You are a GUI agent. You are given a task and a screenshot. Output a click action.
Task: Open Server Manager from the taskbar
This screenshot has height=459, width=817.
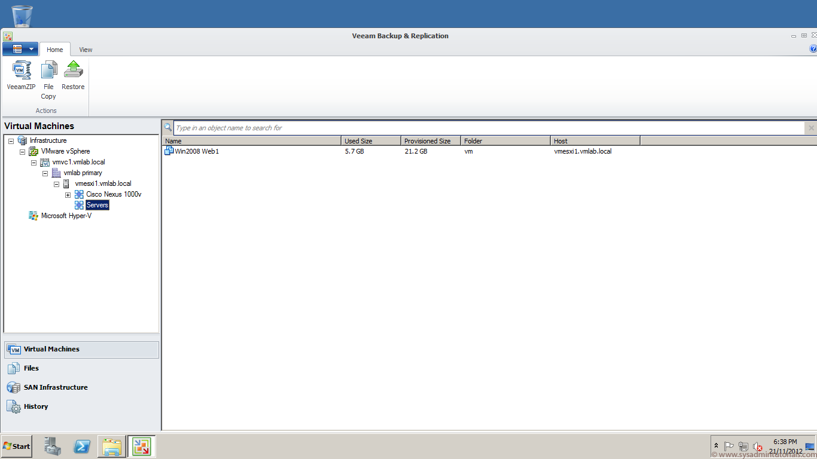[53, 446]
